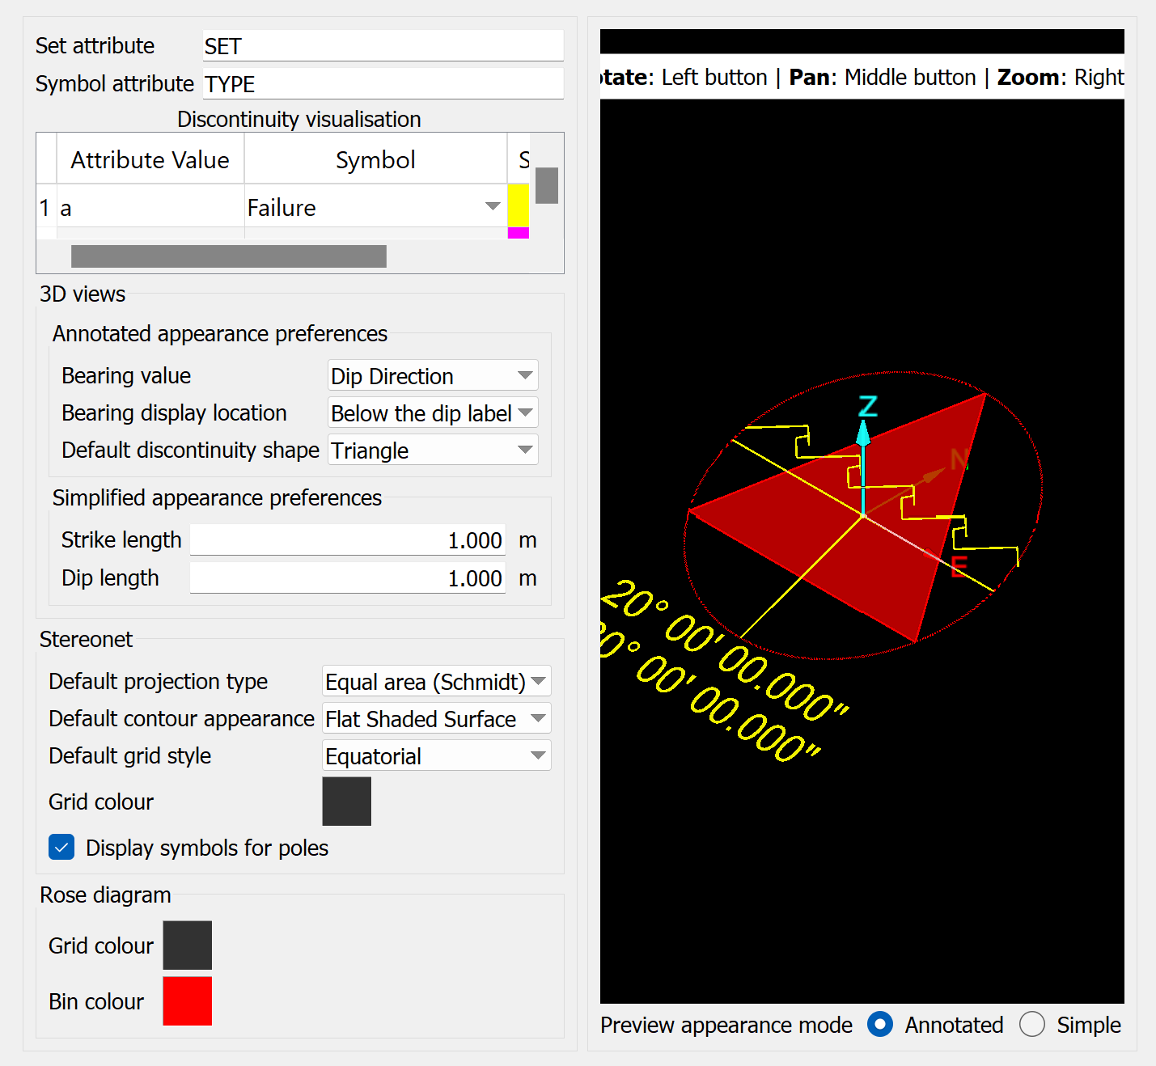Click the Dip length input field
Screen dimensions: 1156x1066
[348, 578]
